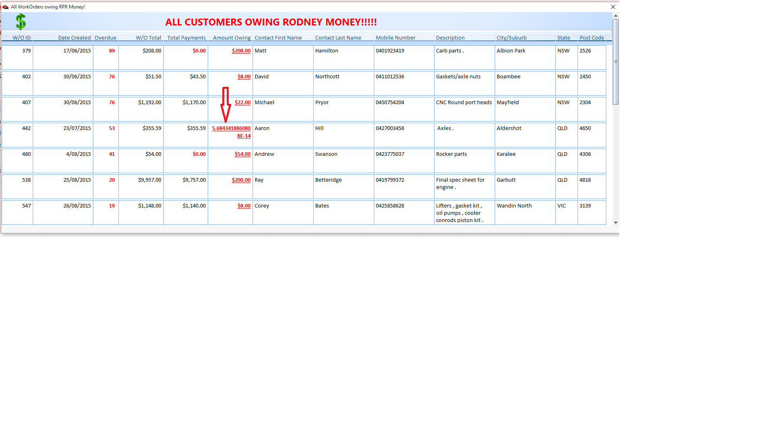Click the State column header

point(563,38)
